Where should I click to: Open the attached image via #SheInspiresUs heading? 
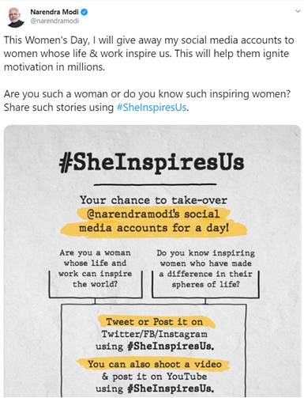tap(152, 163)
